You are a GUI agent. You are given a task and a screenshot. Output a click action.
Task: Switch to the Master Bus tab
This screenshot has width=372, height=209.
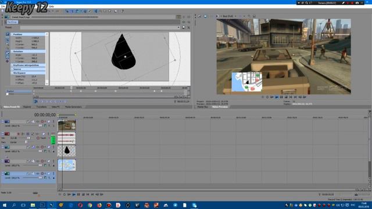tap(203, 107)
